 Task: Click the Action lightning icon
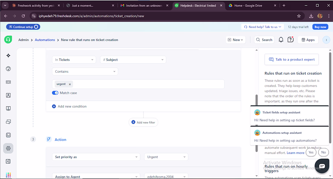click(49, 139)
